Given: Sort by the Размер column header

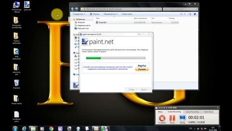Looking at the screenshot, I should [x=171, y=18].
